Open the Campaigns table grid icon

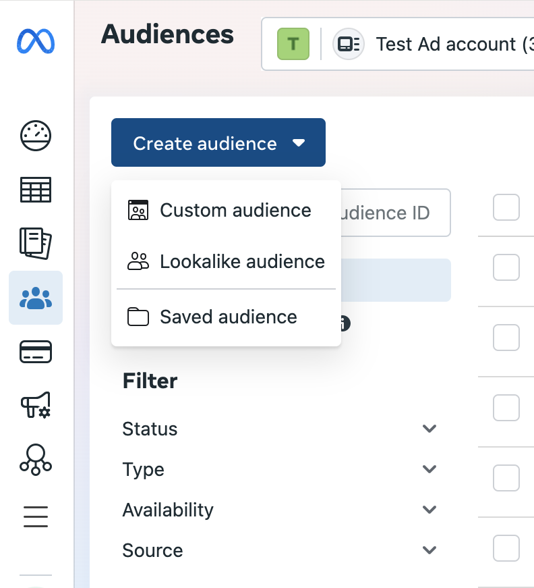click(36, 190)
